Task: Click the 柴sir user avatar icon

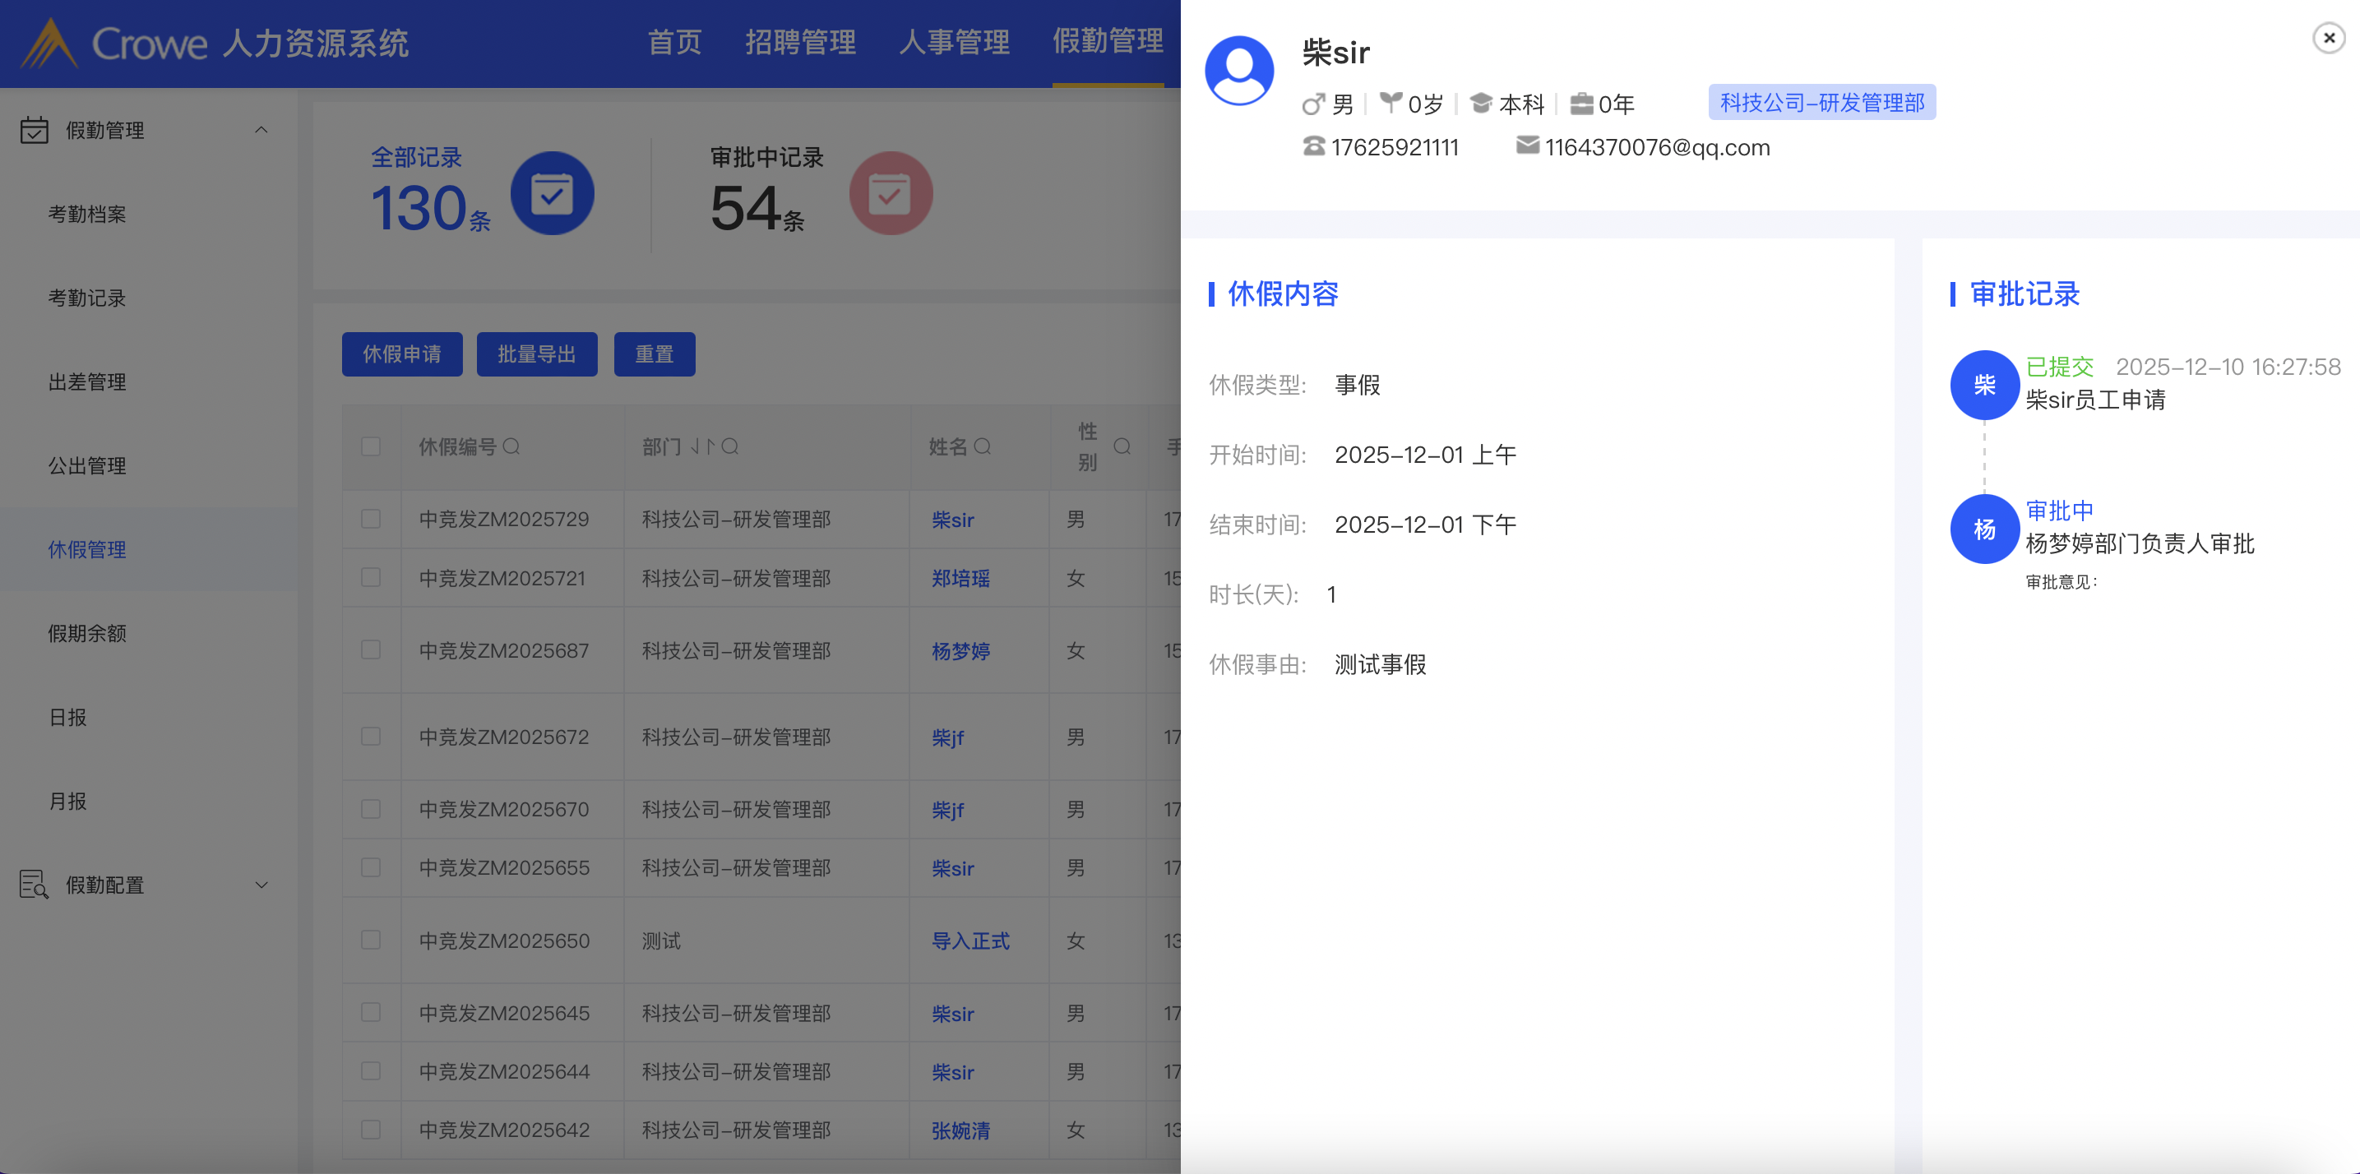Action: [x=1238, y=72]
